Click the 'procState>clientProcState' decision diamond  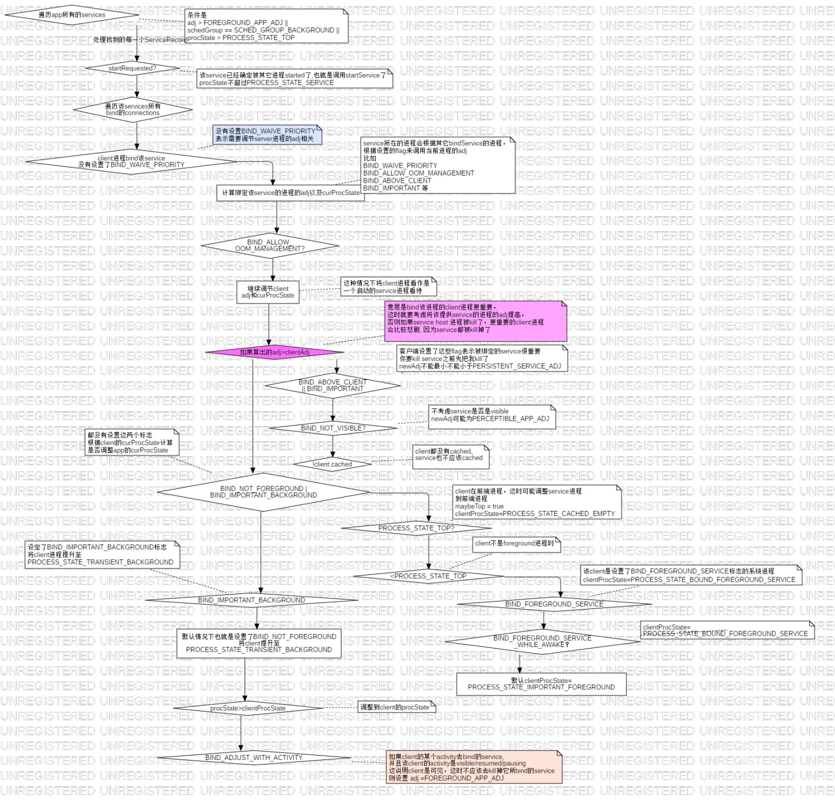coord(248,708)
